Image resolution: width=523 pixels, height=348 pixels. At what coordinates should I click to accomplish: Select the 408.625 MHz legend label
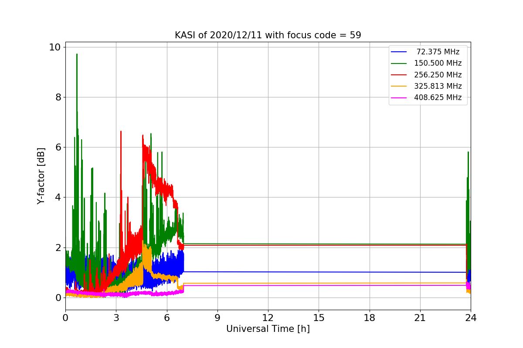point(438,97)
